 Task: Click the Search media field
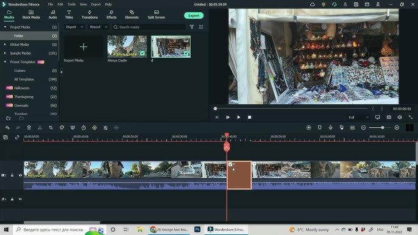[x=149, y=27]
